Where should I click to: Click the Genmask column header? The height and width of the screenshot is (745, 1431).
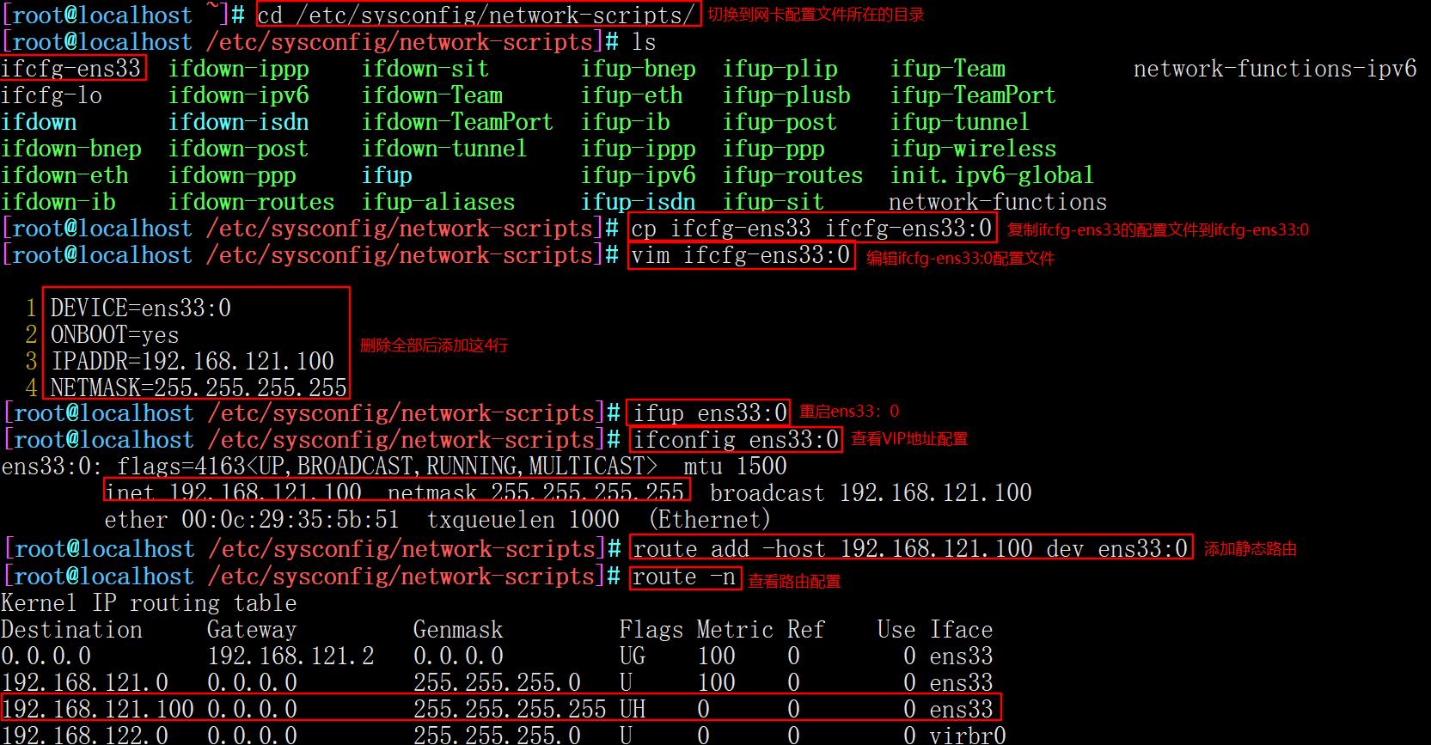coord(458,630)
